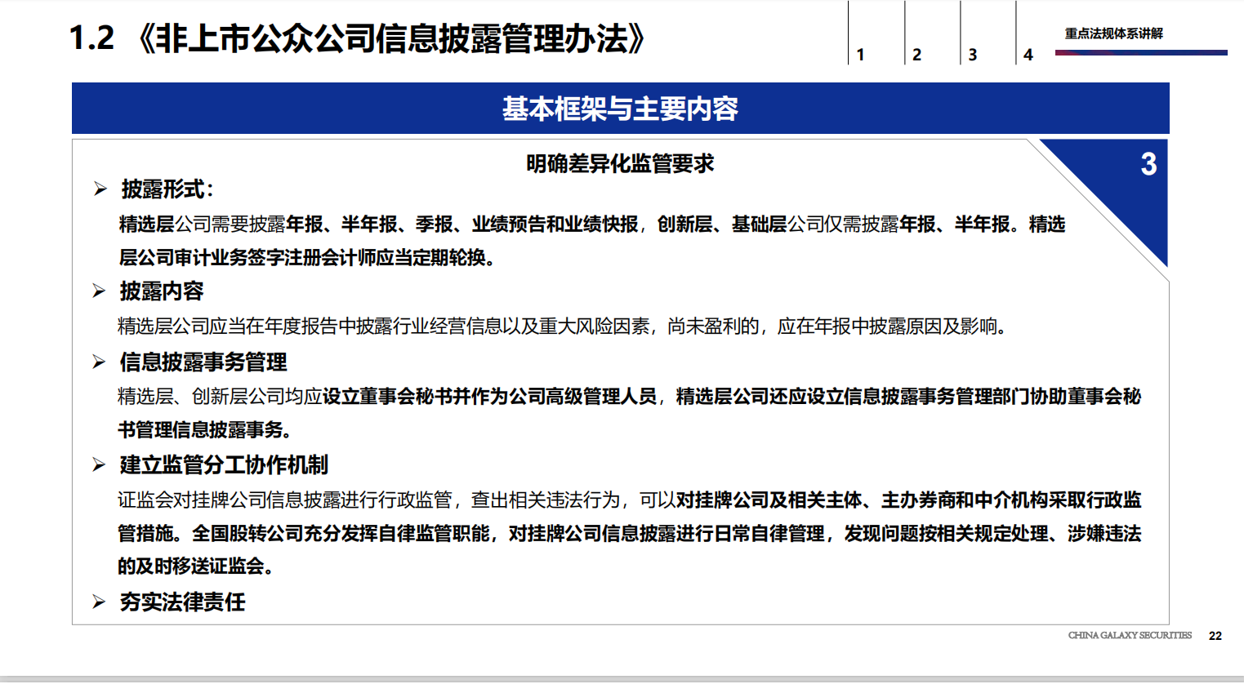Viewport: 1244px width, 684px height.
Task: Click the heading 夯实法律责任
Action: tap(182, 602)
